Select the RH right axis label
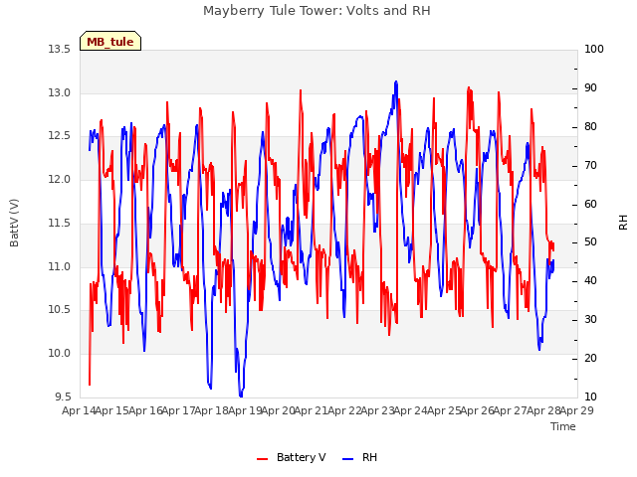Screen dimensions: 637x477 click(x=623, y=223)
